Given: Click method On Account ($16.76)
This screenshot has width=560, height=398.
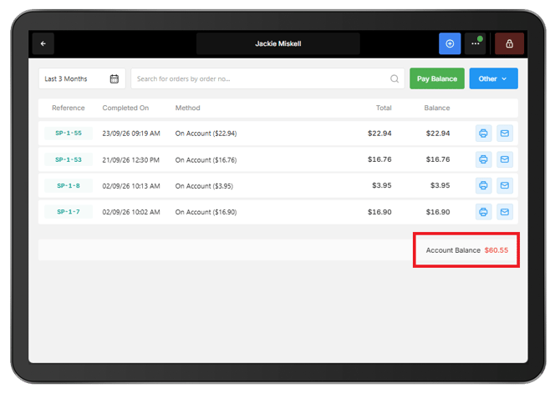Looking at the screenshot, I should pos(206,159).
